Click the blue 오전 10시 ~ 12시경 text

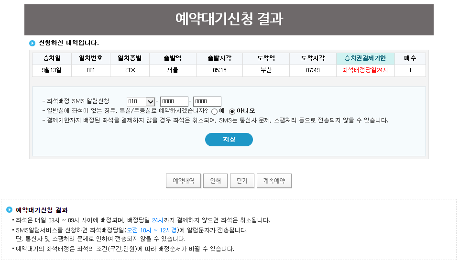click(152, 230)
